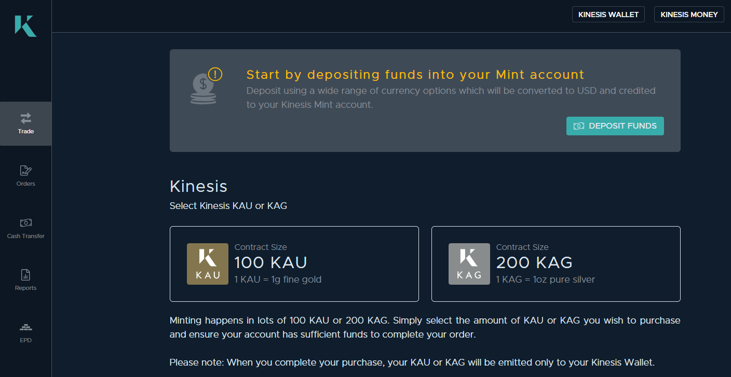Screen dimensions: 731x377
Task: Open Kinesis Money
Action: (689, 15)
